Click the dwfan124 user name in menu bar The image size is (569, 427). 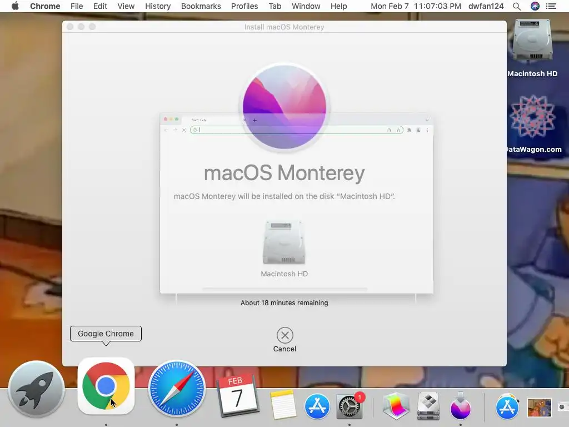[486, 6]
